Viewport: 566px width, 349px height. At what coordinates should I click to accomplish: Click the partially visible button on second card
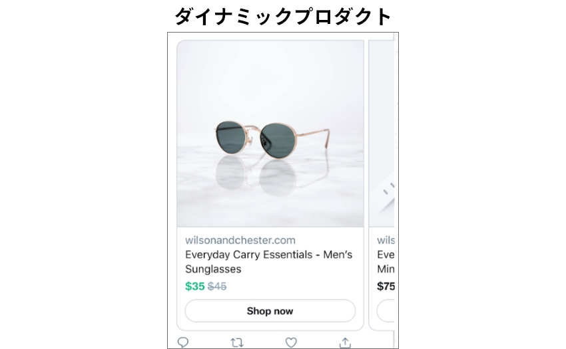386,311
